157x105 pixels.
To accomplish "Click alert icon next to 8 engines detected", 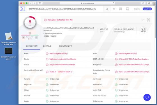I will click(45, 20).
